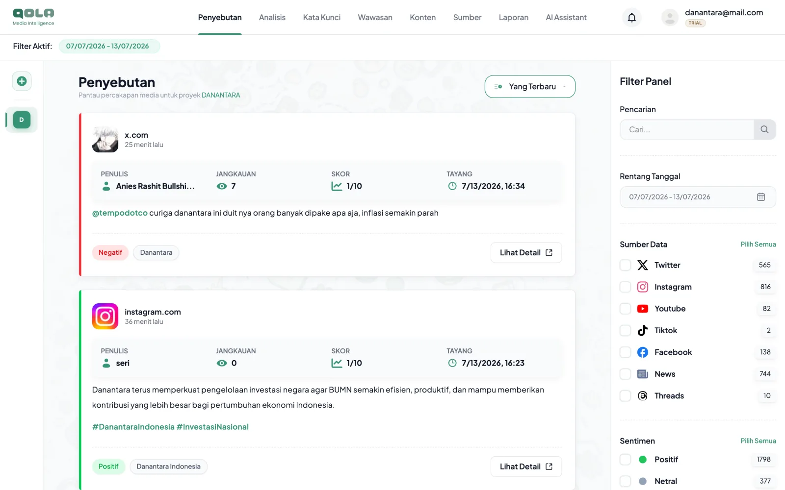Check the Tiktok source checkbox
The height and width of the screenshot is (490, 785).
click(x=625, y=330)
